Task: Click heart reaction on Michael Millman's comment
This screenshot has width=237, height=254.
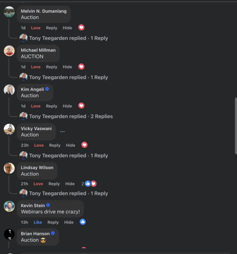Action: [81, 67]
